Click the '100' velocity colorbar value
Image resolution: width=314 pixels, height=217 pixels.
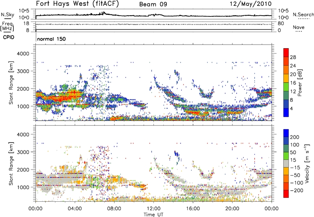point(294,145)
